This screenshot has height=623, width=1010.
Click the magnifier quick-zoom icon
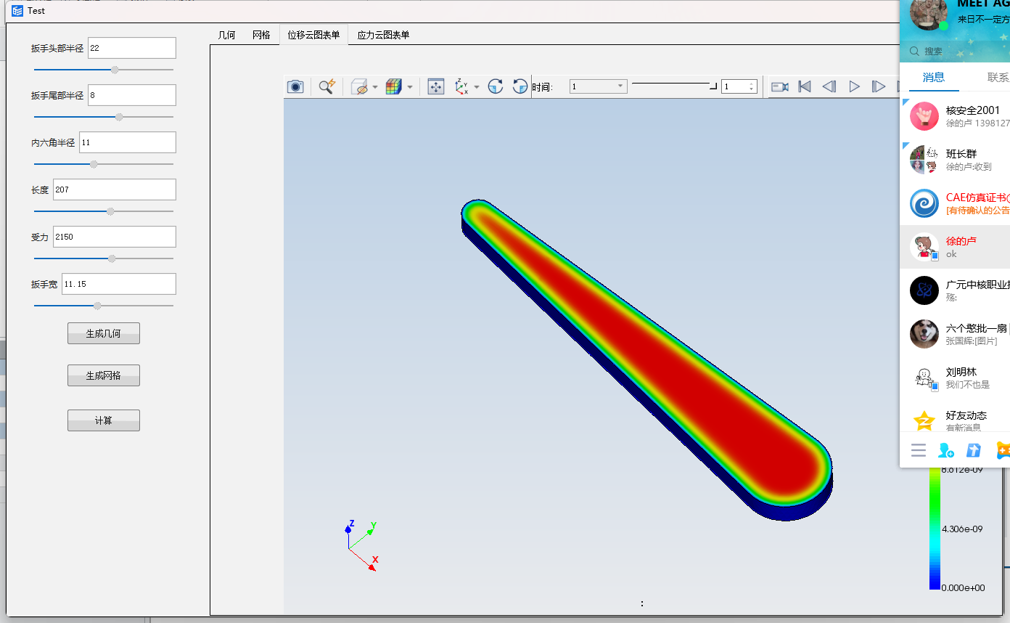pyautogui.click(x=327, y=86)
